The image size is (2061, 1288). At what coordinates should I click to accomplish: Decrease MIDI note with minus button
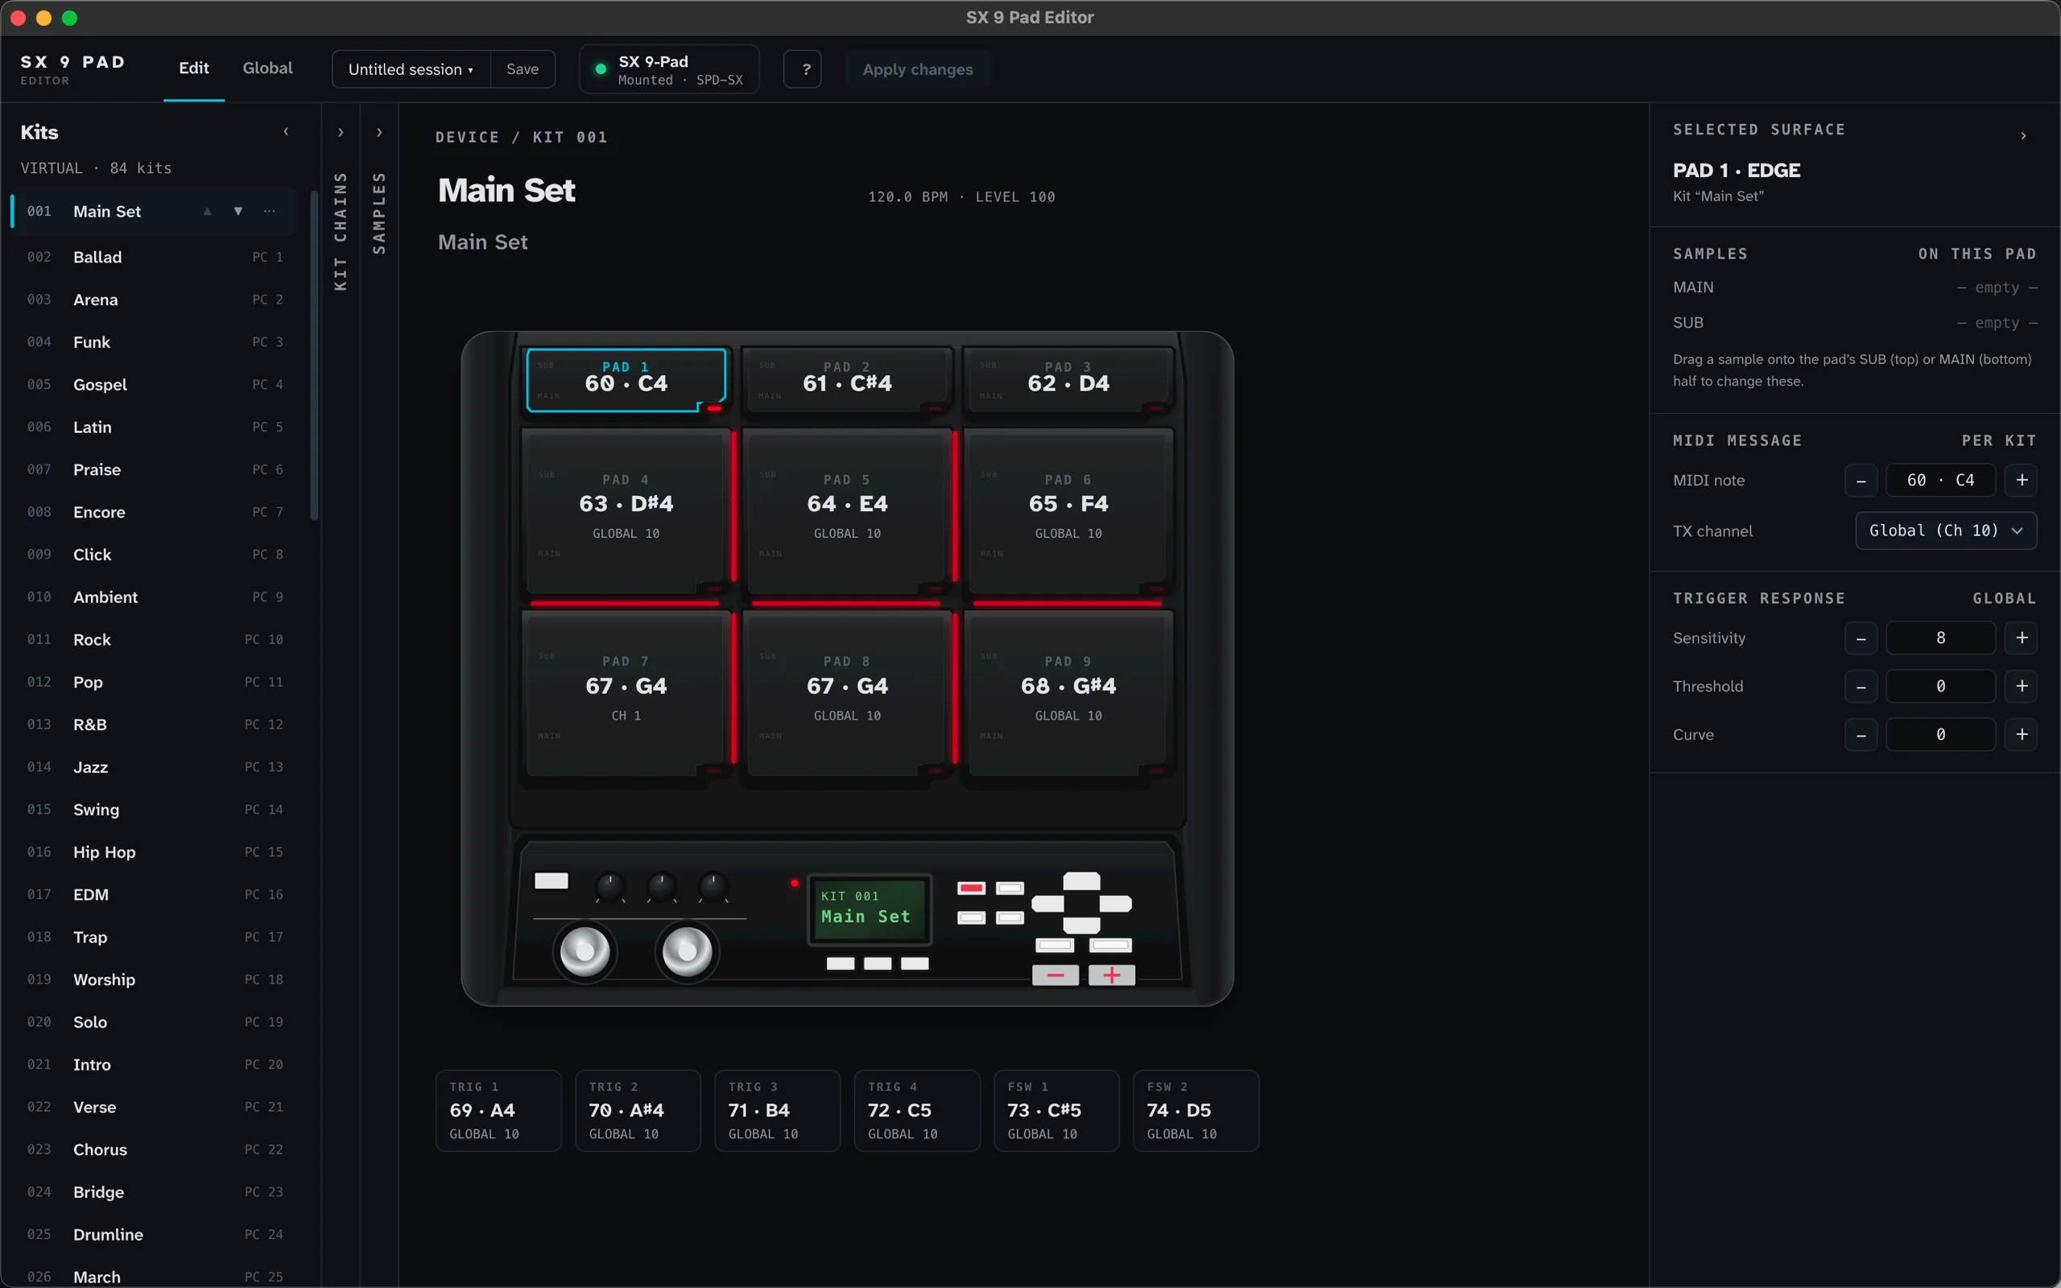(x=1861, y=481)
